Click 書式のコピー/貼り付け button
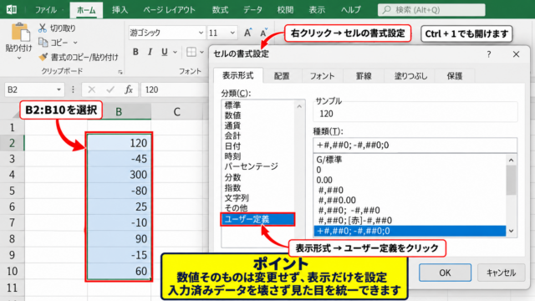The width and height of the screenshot is (535, 301). pyautogui.click(x=84, y=58)
